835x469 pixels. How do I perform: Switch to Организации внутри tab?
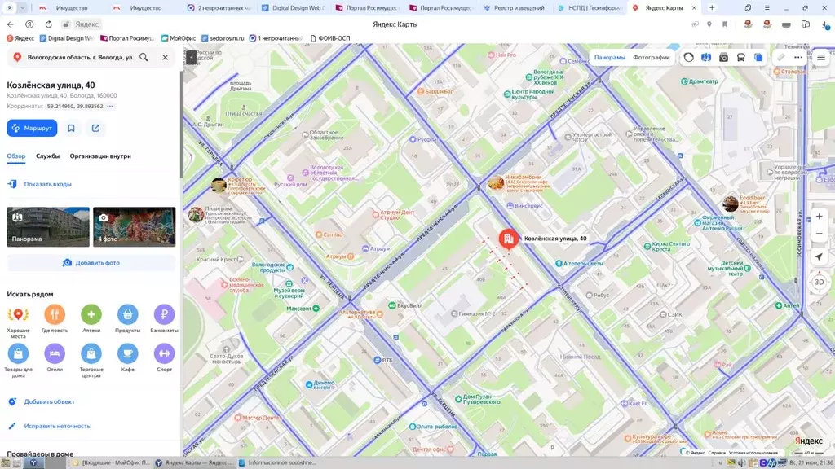pyautogui.click(x=100, y=156)
